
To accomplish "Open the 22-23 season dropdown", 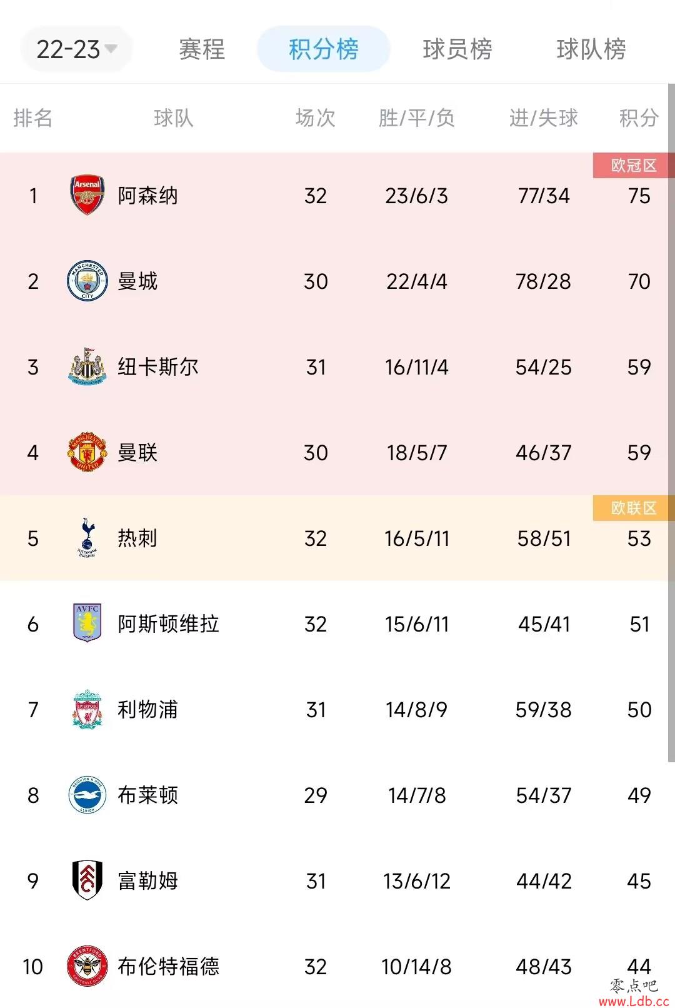I will point(76,49).
